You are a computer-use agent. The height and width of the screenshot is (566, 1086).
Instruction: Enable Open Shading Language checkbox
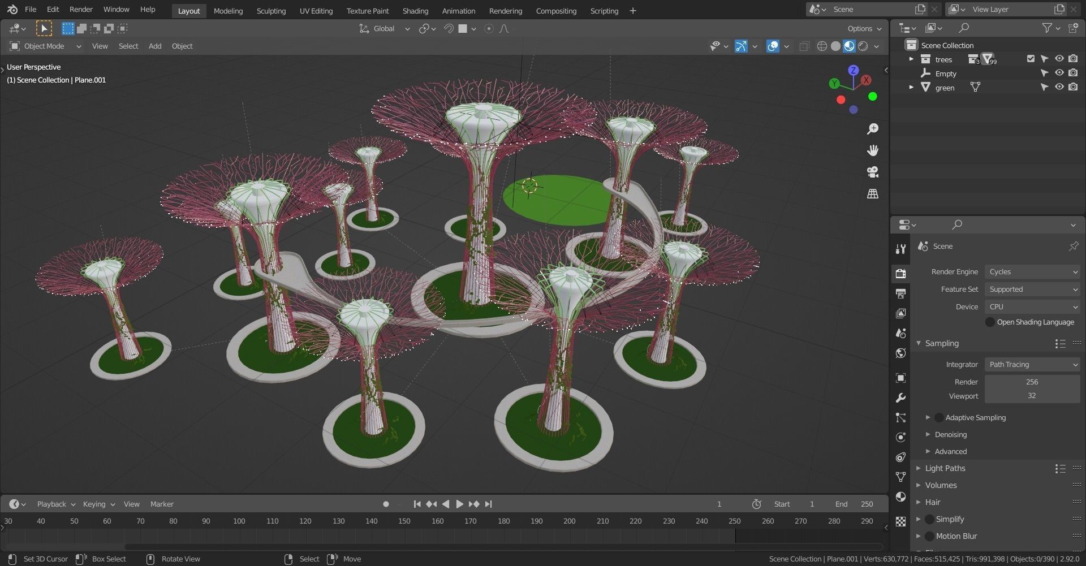click(x=990, y=322)
